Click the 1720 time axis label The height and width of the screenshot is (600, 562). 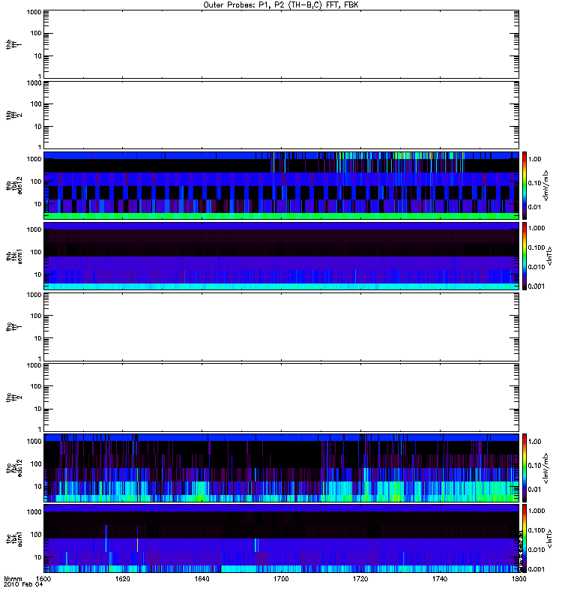pos(360,578)
